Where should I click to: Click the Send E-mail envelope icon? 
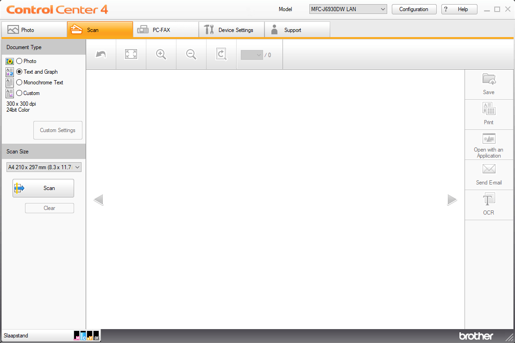[x=489, y=169]
